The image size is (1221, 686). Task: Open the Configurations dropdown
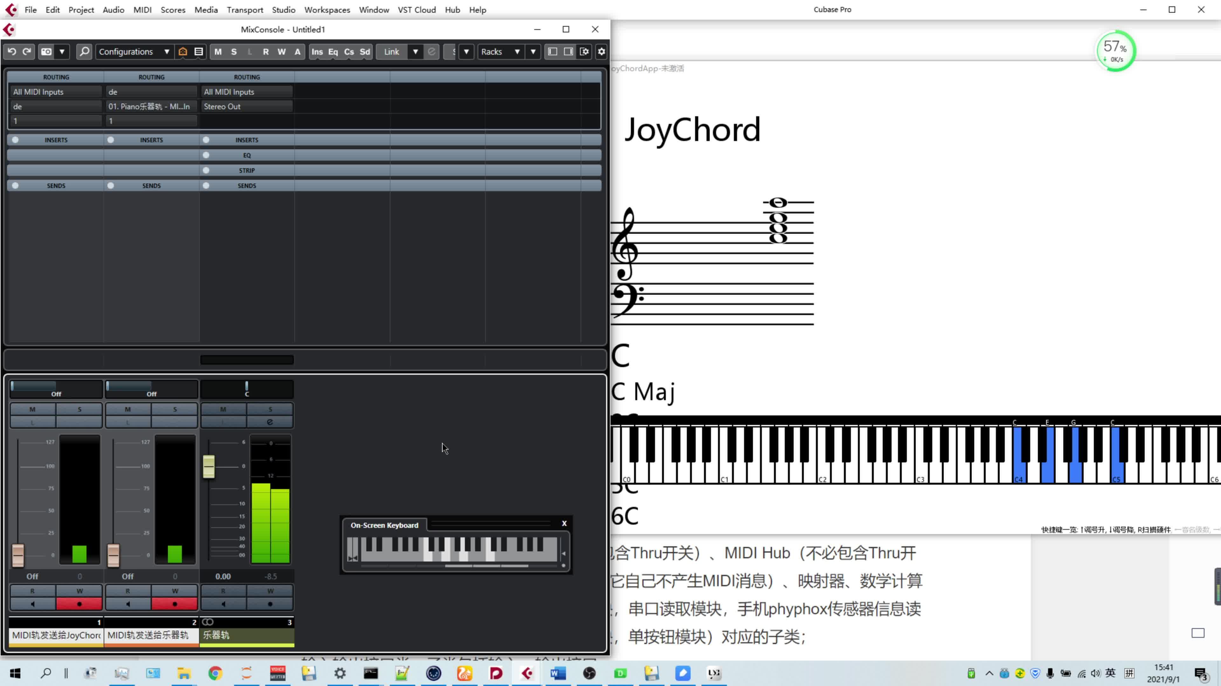pyautogui.click(x=134, y=51)
